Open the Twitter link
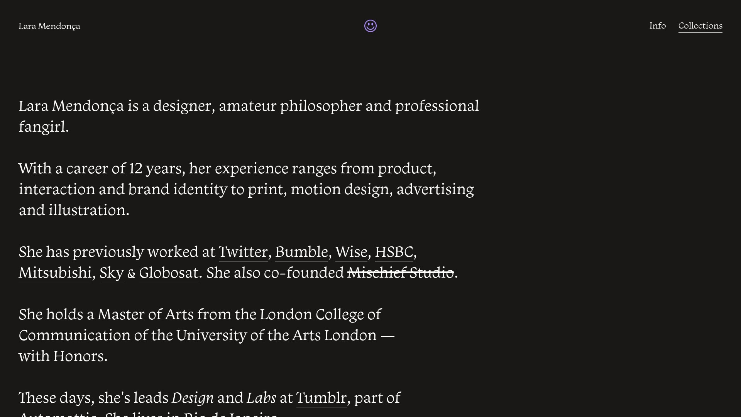741x417 pixels. pos(243,252)
